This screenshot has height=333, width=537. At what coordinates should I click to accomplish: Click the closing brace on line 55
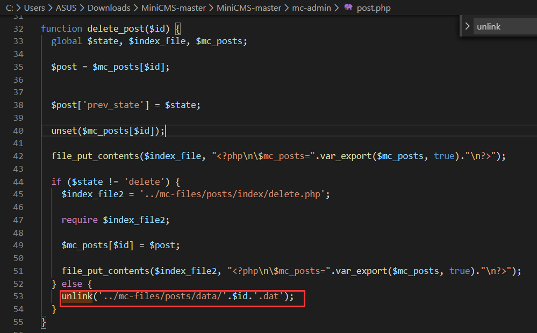point(43,322)
